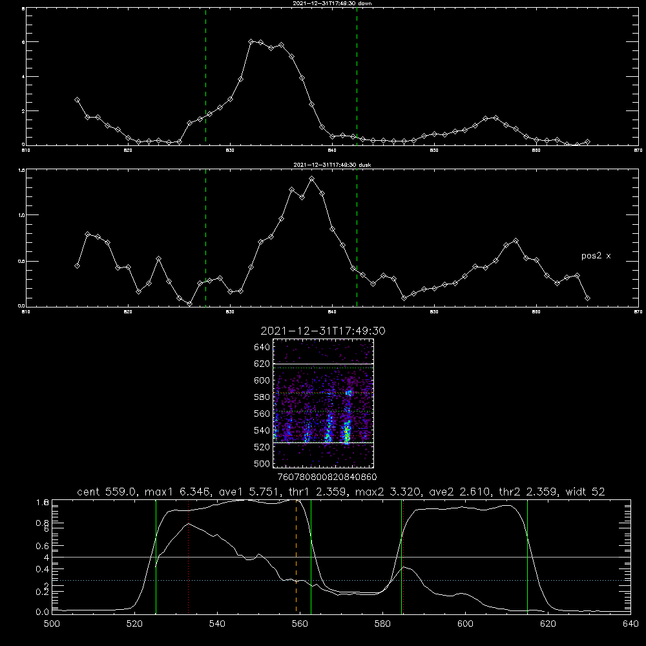Click the '540' label on the spectrogram y-axis
The image size is (646, 646).
pos(262,430)
